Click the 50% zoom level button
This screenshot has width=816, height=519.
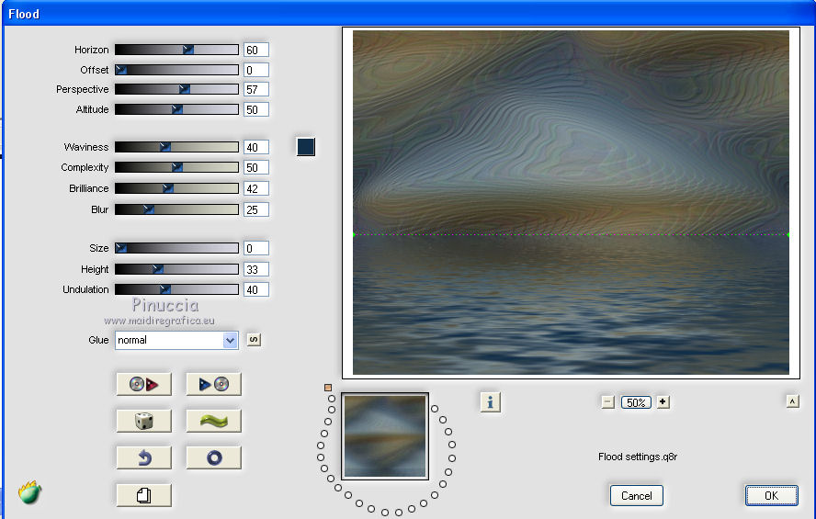click(x=635, y=402)
